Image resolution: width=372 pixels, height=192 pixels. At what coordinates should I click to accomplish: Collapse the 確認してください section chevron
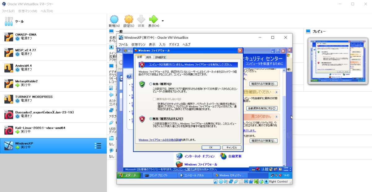coord(276,92)
